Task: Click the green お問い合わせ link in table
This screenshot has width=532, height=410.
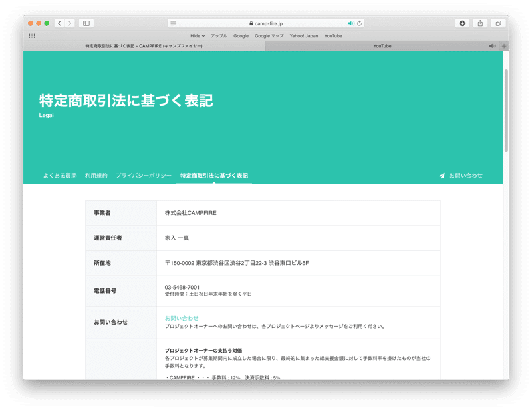Action: click(182, 318)
